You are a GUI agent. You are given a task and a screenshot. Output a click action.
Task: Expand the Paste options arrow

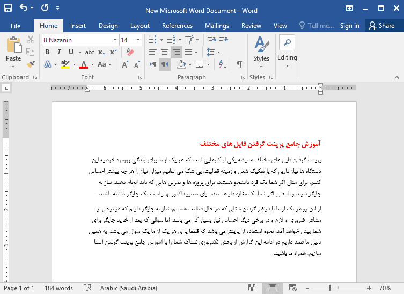[x=13, y=67]
